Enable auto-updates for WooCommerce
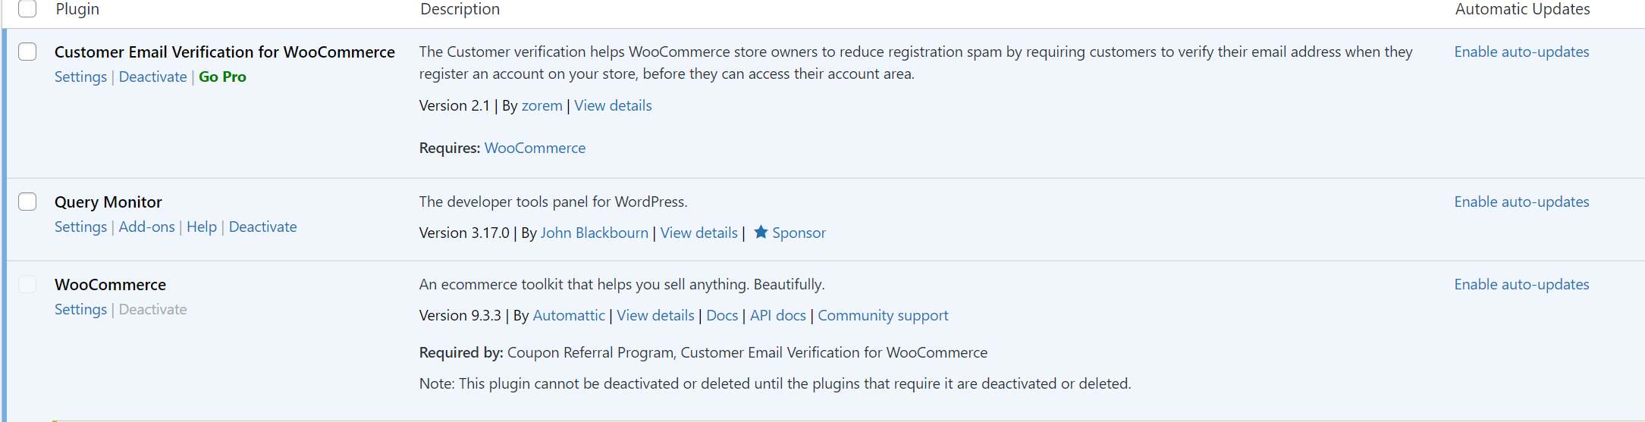1645x422 pixels. (x=1521, y=284)
